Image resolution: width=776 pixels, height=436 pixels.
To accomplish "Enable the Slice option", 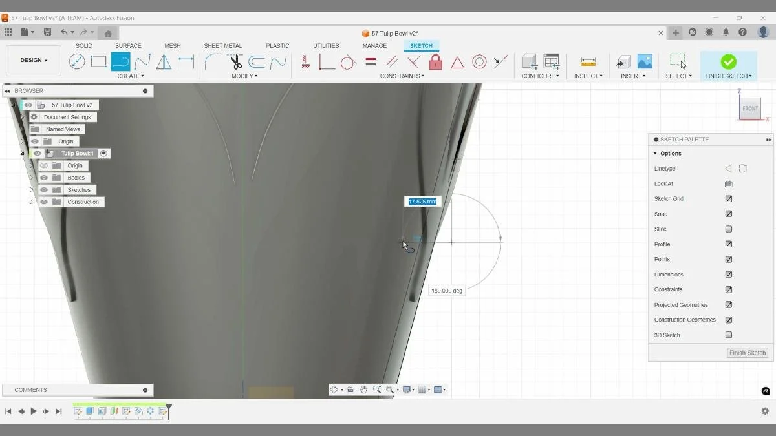I will click(728, 229).
